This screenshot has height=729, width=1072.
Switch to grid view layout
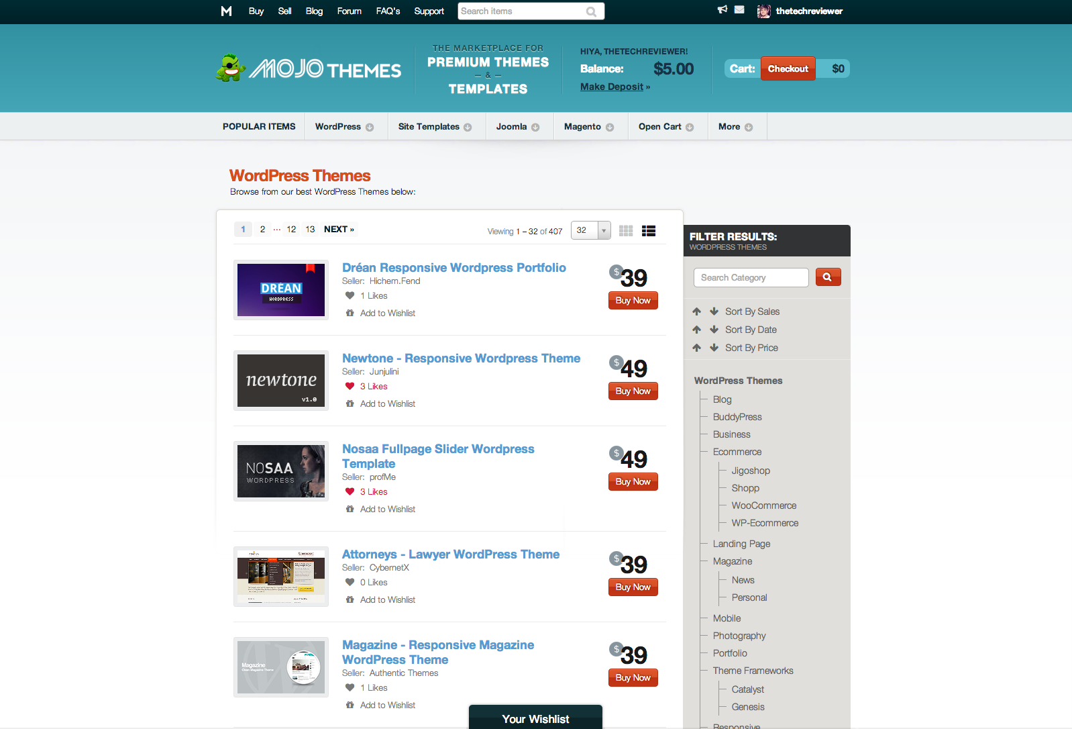pyautogui.click(x=626, y=231)
